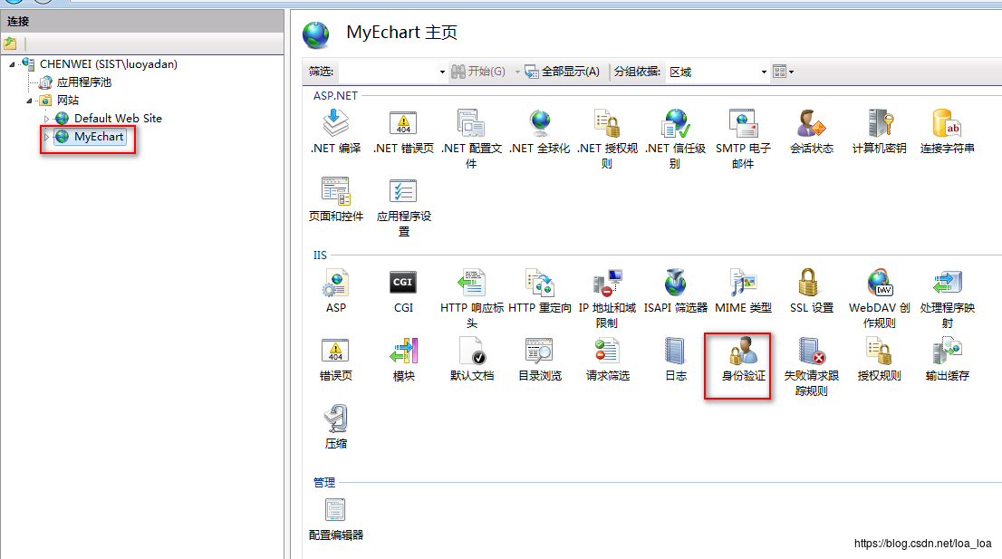1002x559 pixels.
Task: Select Default Web Site in tree
Action: (x=118, y=118)
